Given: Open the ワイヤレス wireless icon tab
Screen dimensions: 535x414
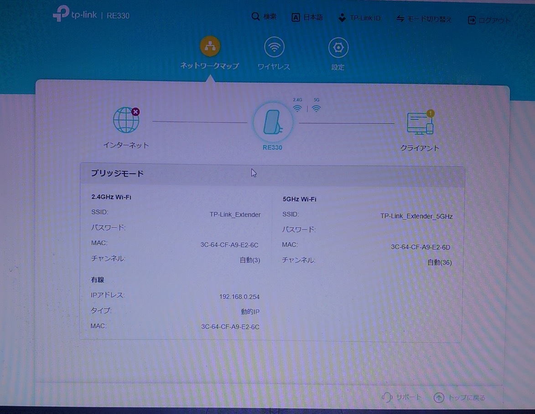Looking at the screenshot, I should coord(274,47).
